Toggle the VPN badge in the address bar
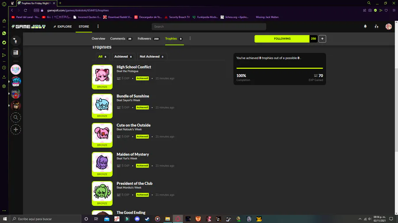Image resolution: width=398 pixels, height=223 pixels. click(x=37, y=11)
